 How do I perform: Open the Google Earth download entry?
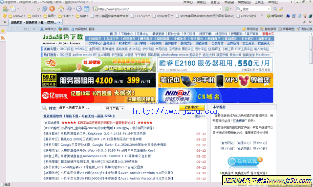[x=114, y=145]
